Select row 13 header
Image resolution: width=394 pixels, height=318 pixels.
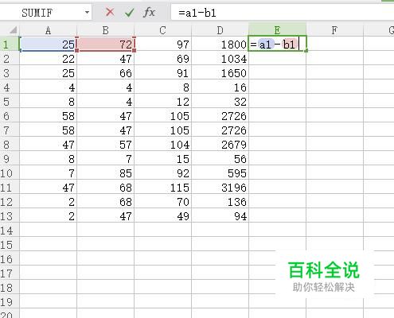click(10, 215)
